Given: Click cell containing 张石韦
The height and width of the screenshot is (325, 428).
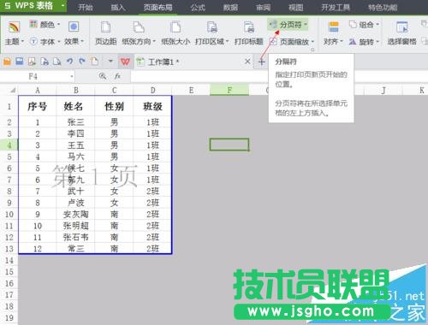Looking at the screenshot, I should (76, 237).
